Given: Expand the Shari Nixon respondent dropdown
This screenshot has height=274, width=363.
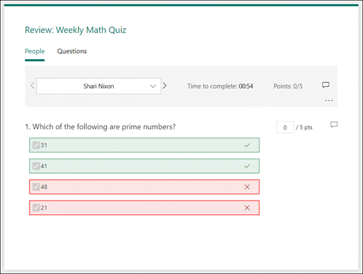Looking at the screenshot, I should pyautogui.click(x=99, y=86).
